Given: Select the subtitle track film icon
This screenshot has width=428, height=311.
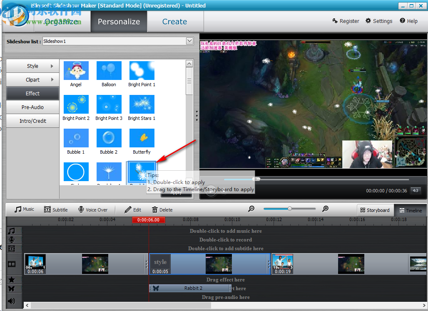Looking at the screenshot, I should [14, 248].
